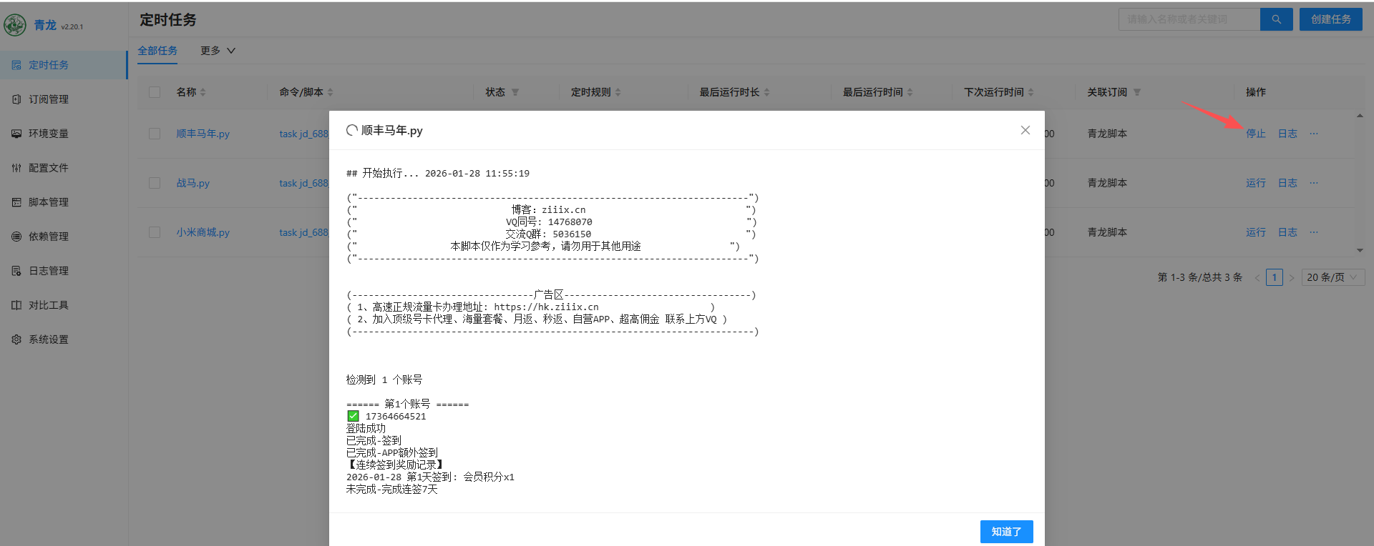The height and width of the screenshot is (546, 1374).
Task: Select 订阅管理 in the sidebar menu
Action: pos(48,99)
